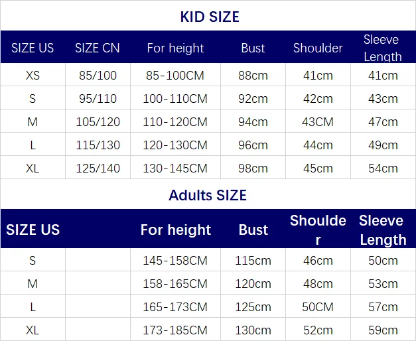Select the 130-145CM height cell
Viewport: 416px width, 341px height.
175,169
